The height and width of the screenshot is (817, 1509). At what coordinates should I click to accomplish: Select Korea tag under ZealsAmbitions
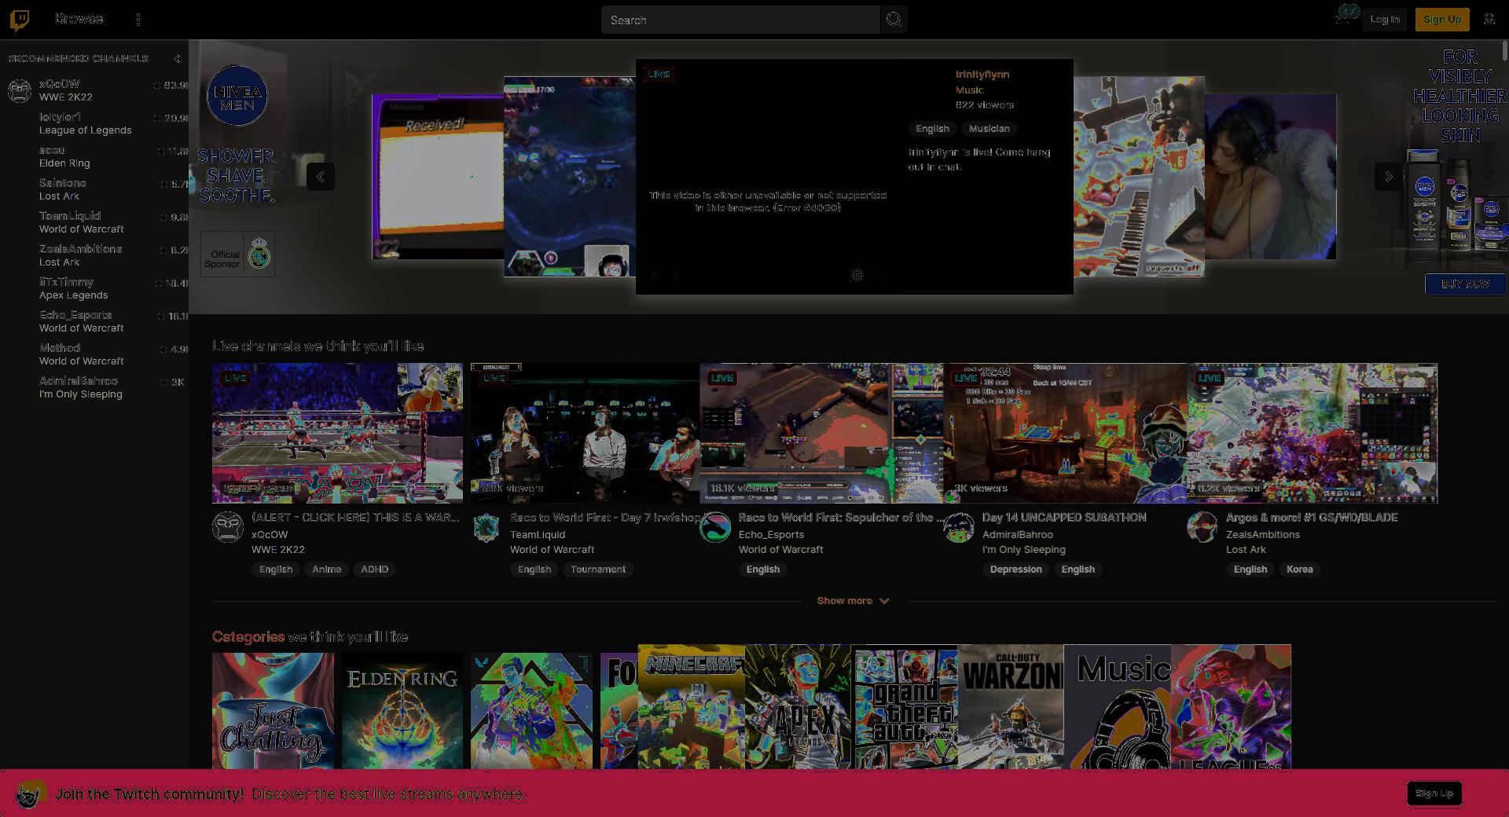tap(1300, 570)
